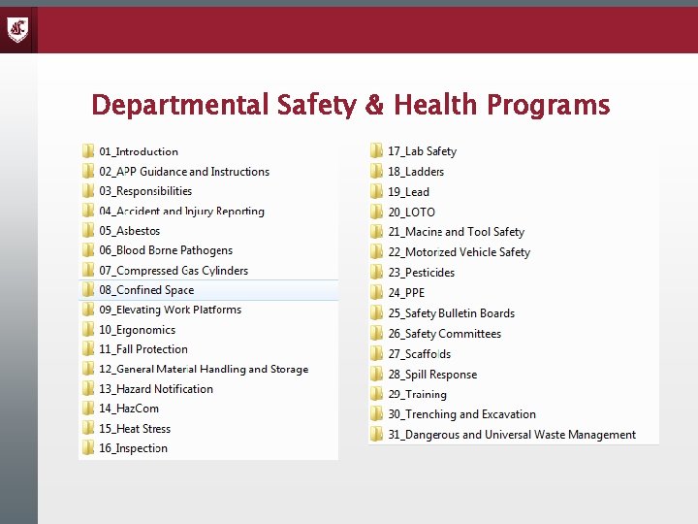Select 06_Blood Borne Pathogens folder name
This screenshot has height=524, width=698.
point(166,250)
